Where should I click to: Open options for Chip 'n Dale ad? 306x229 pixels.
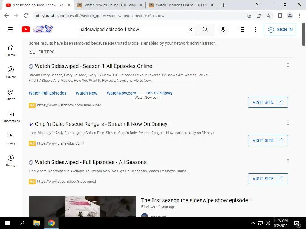[288, 123]
